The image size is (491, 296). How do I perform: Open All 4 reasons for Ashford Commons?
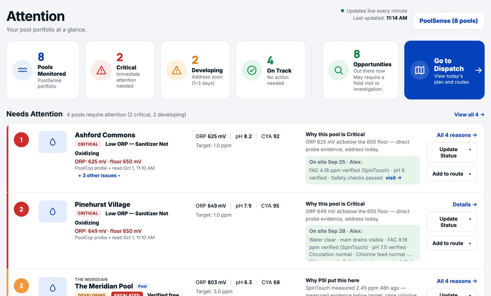(x=457, y=135)
